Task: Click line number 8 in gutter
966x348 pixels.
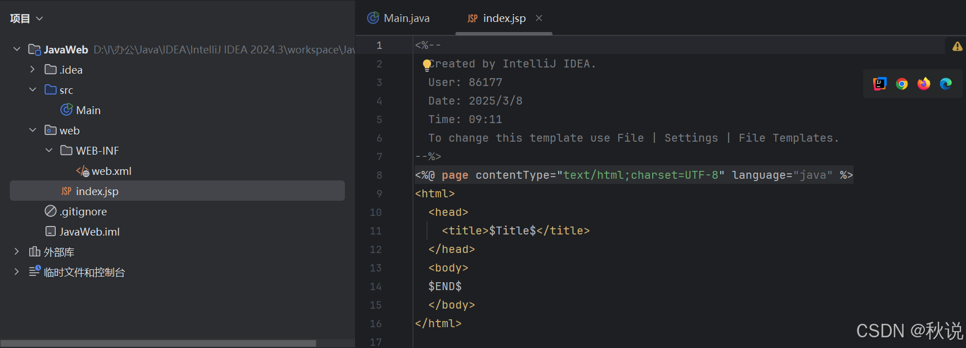Action: coord(379,175)
